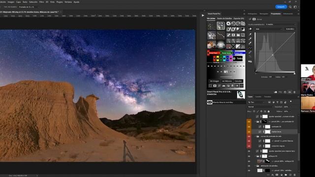Click the layer mask icon in Properties header
This screenshot has width=315, height=177.
pyautogui.click(x=254, y=19)
